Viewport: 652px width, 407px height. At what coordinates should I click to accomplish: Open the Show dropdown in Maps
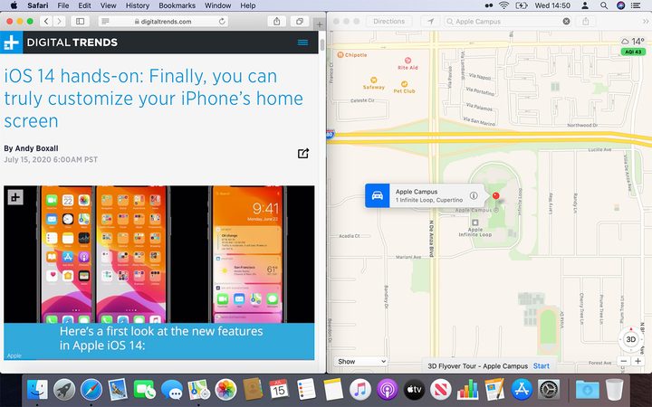[x=360, y=361]
